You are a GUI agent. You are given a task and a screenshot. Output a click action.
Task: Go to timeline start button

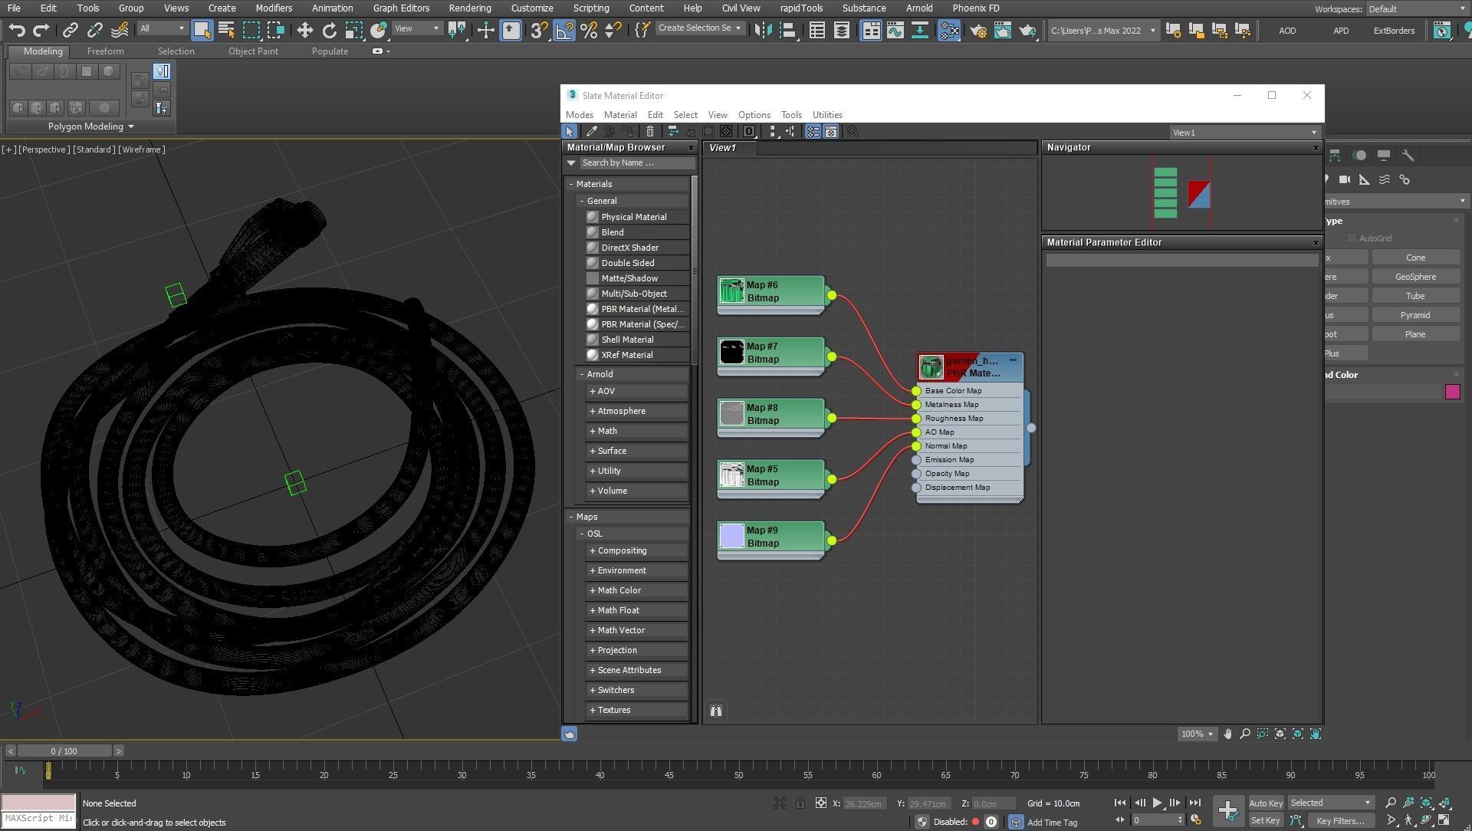point(1119,803)
